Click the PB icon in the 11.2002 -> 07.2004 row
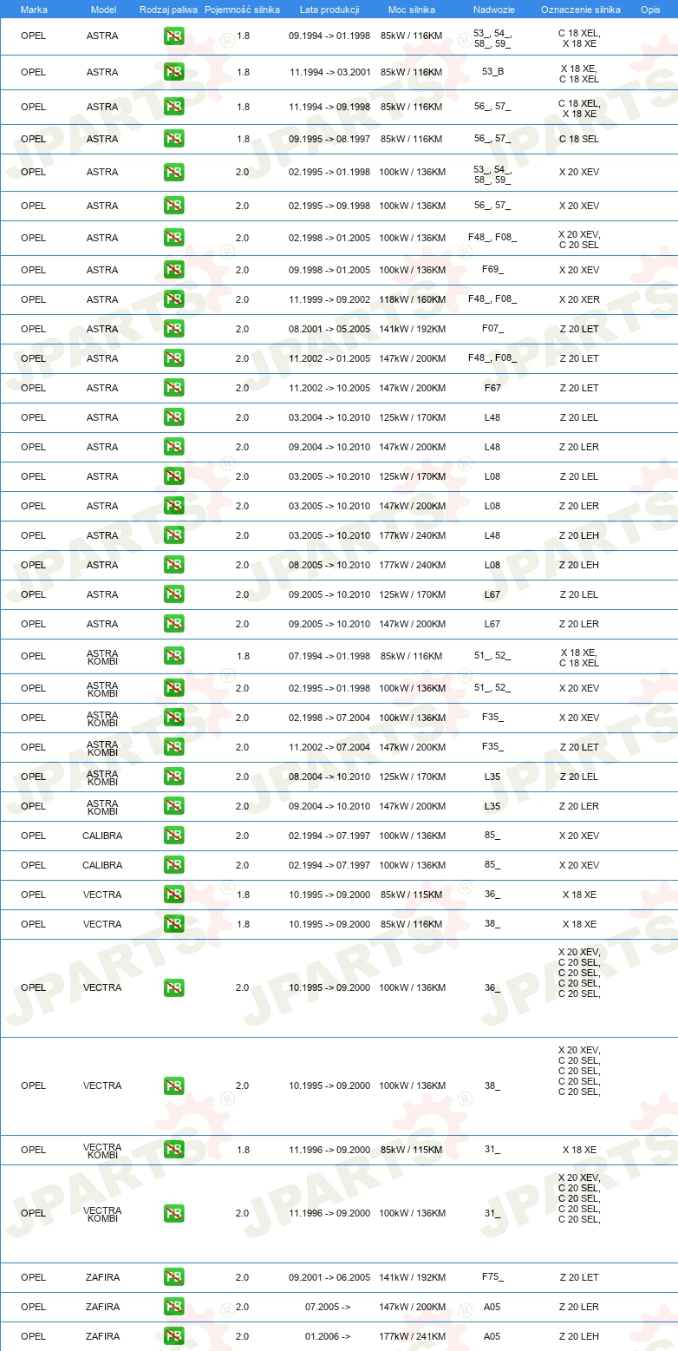The width and height of the screenshot is (678, 1351). tap(173, 747)
